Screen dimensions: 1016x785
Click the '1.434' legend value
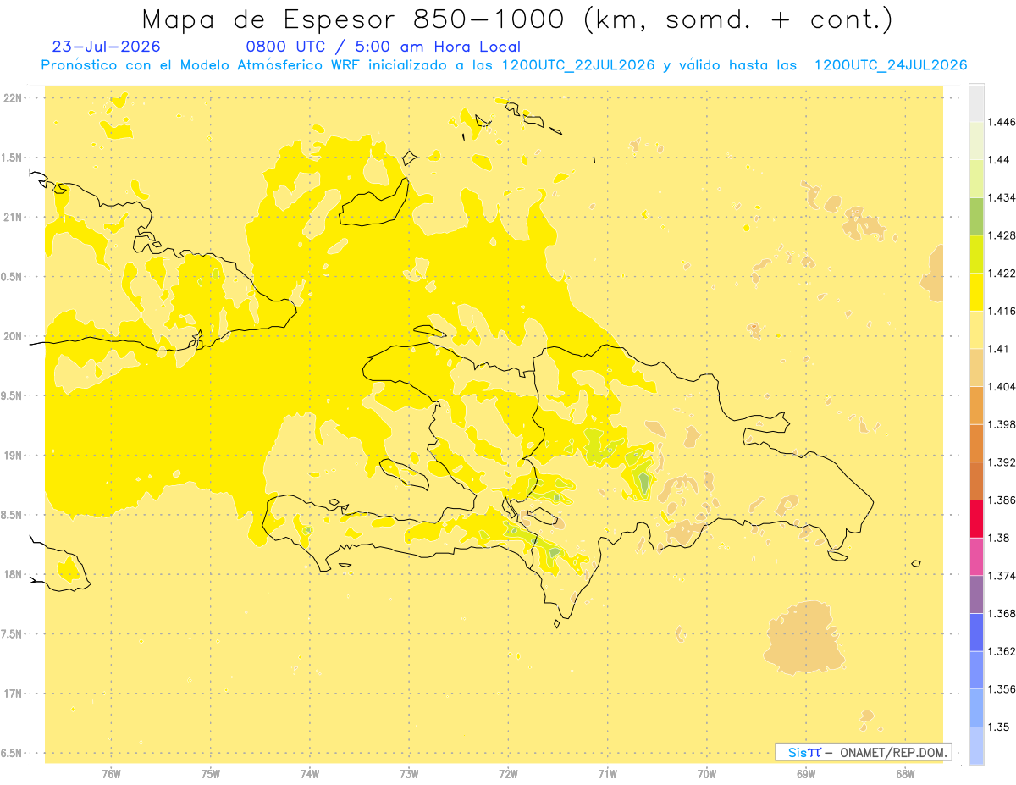[x=1002, y=198]
